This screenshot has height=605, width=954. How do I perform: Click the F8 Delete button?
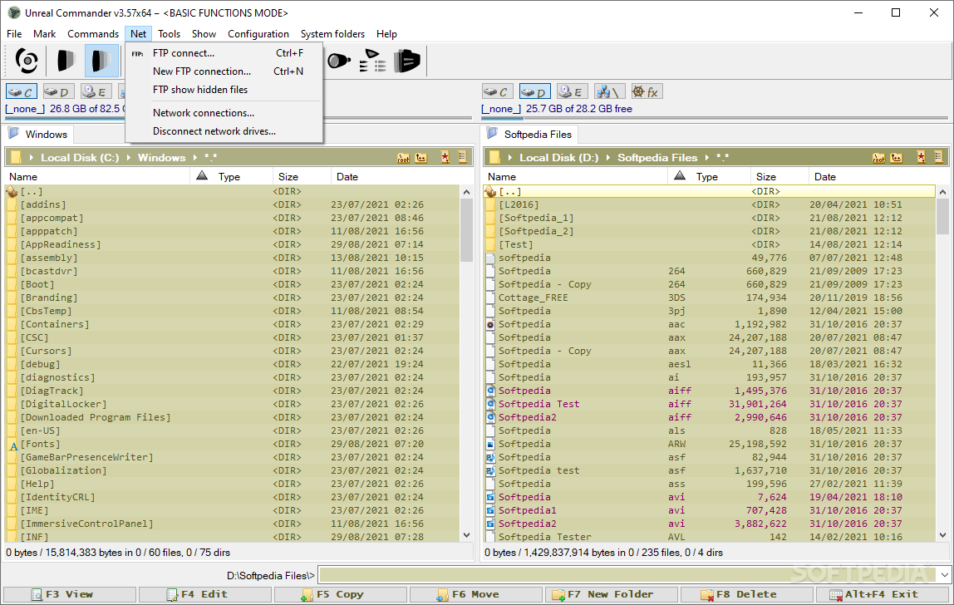pos(746,594)
